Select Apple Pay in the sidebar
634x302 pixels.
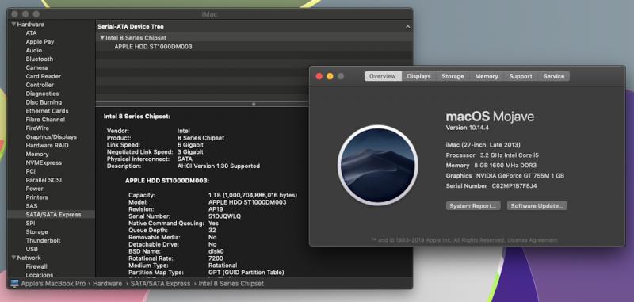pos(40,42)
